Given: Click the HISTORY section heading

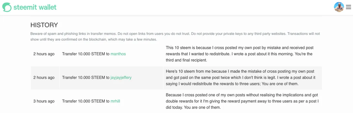Looking at the screenshot, I should click(44, 25).
